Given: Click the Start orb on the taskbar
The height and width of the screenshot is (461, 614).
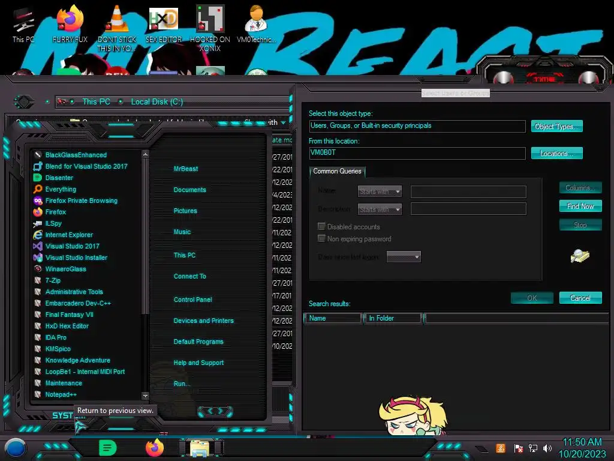Looking at the screenshot, I should [x=16, y=448].
